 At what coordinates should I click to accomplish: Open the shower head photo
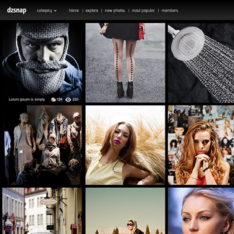pyautogui.click(x=201, y=63)
